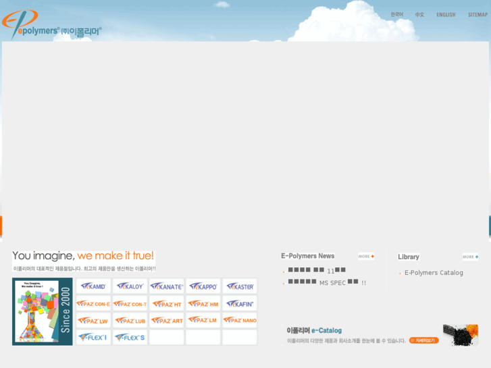Switch site language to ENGLISH
Viewport: 491px width, 368px height.
(x=446, y=15)
